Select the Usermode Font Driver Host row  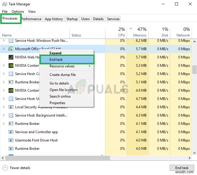[x=96, y=140]
